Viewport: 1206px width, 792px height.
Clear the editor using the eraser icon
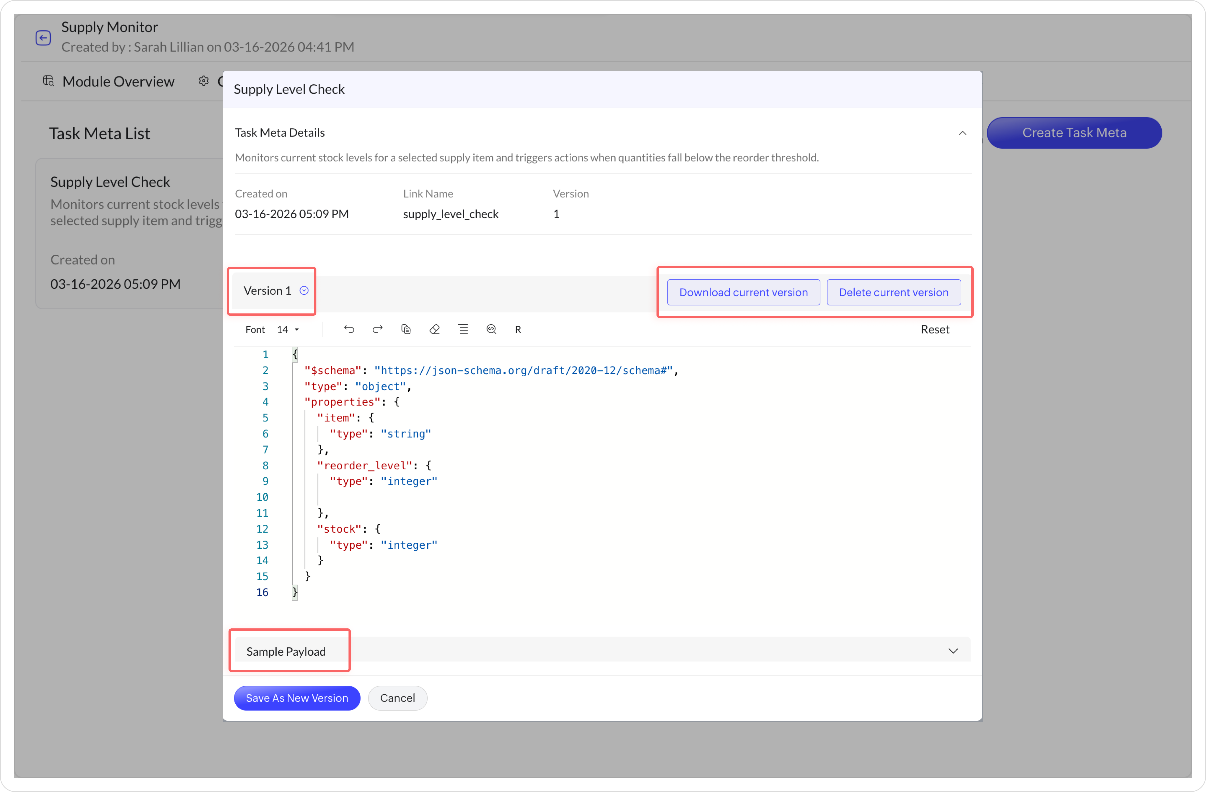[434, 329]
